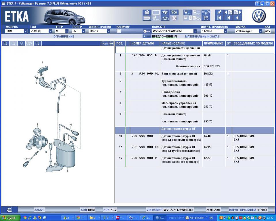Click illustration reference 145-55
This screenshot has height=221, width=276.
208,85
